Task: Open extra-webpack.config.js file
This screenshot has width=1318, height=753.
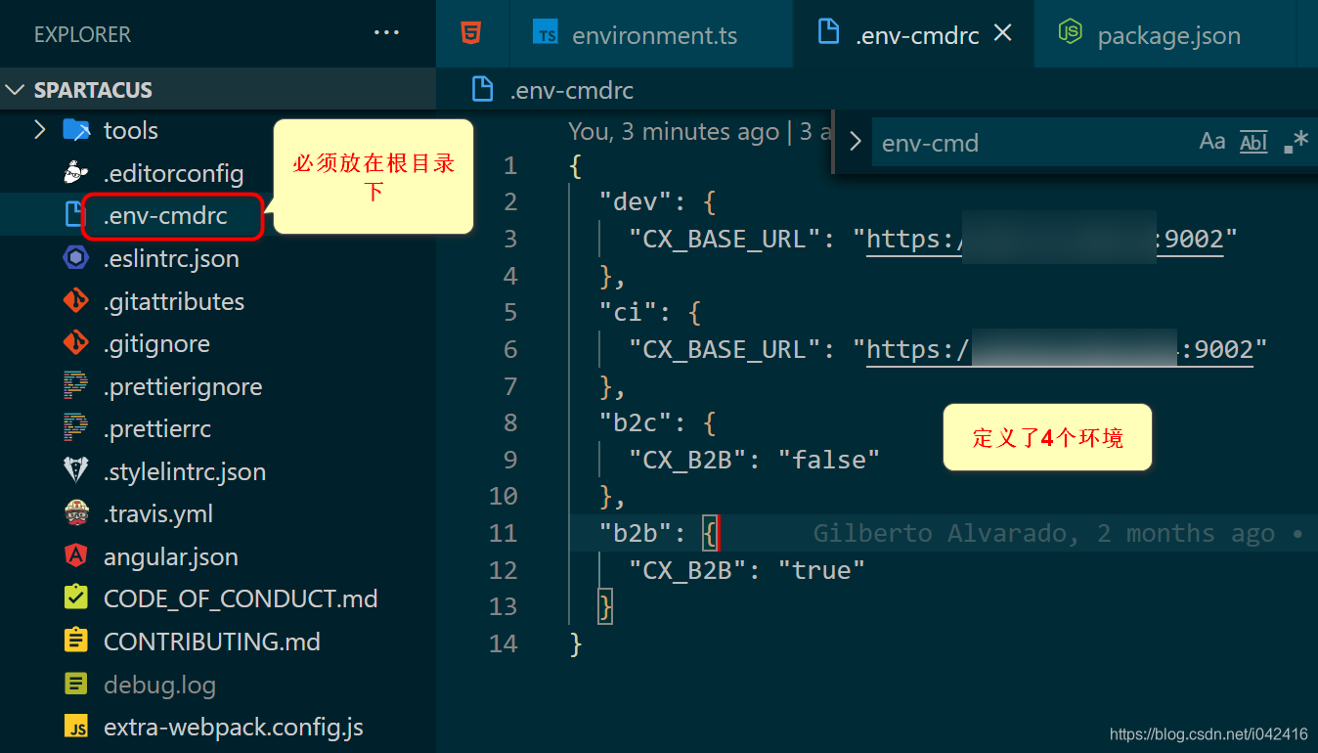Action: [x=234, y=728]
